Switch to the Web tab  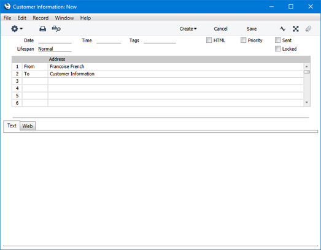pos(28,126)
